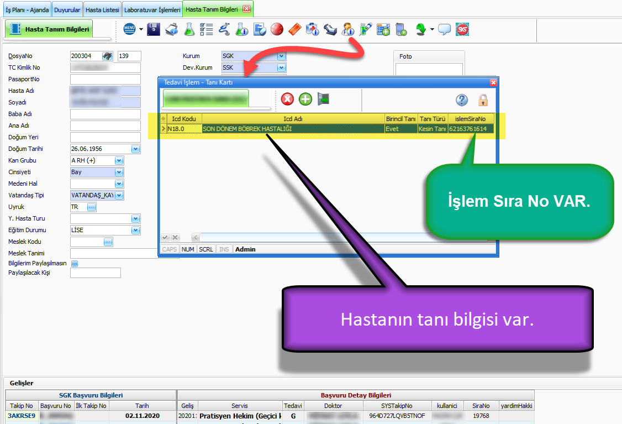Expand the arrow beside the MENU button

pyautogui.click(x=141, y=29)
